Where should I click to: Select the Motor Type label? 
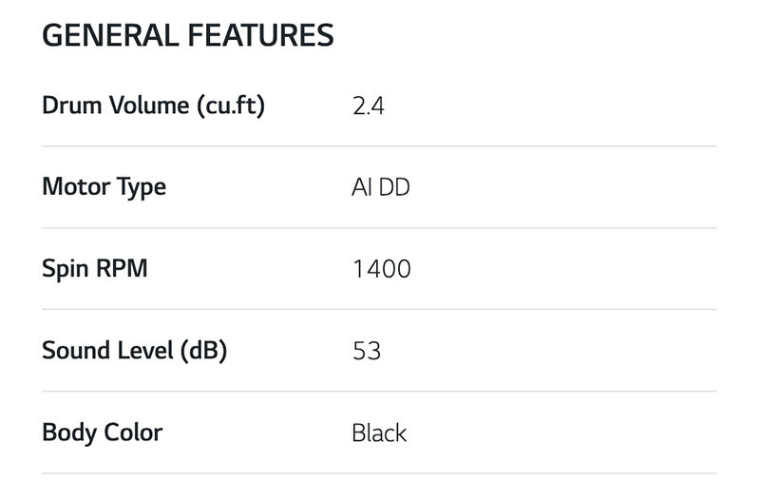[x=104, y=187]
